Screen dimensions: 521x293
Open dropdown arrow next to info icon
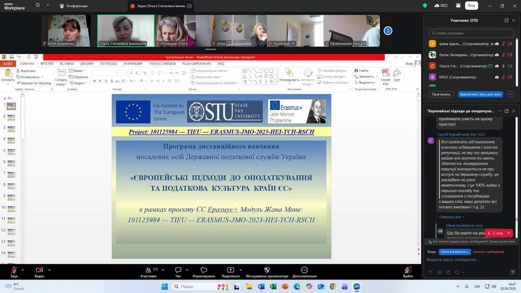pyautogui.click(x=47, y=5)
